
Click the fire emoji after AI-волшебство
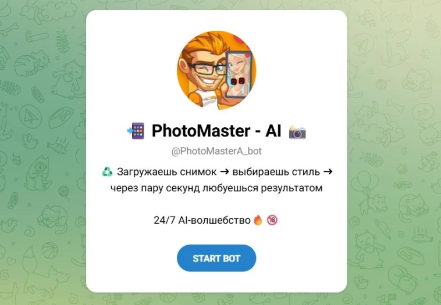[x=258, y=220]
